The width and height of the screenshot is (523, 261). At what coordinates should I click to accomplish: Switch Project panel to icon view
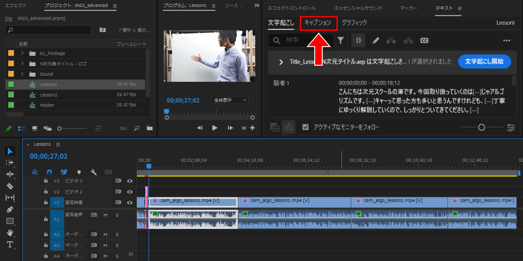pos(34,128)
